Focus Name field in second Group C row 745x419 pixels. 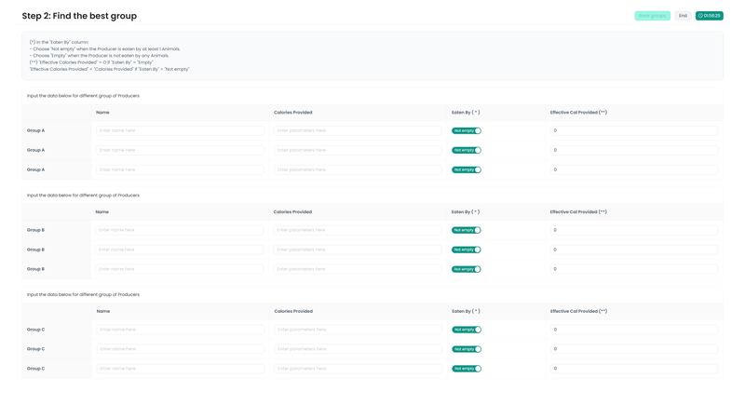pos(181,348)
